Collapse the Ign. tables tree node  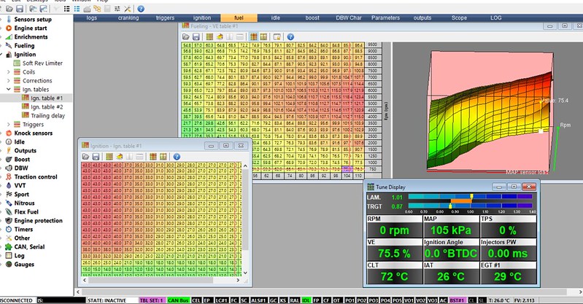click(8, 89)
